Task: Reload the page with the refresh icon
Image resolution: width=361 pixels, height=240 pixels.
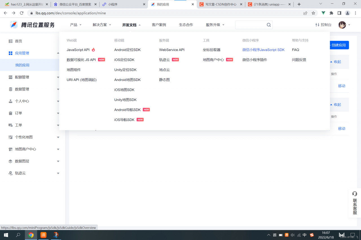Action: (22, 13)
